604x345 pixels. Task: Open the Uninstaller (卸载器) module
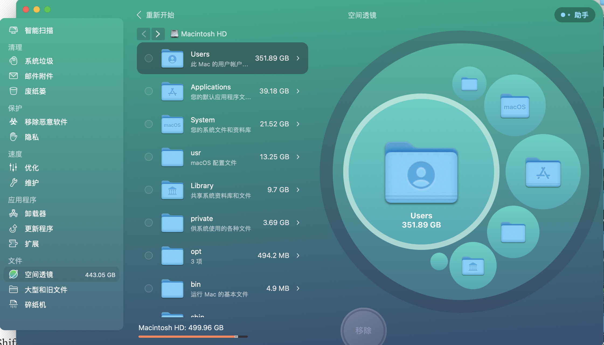[35, 214]
